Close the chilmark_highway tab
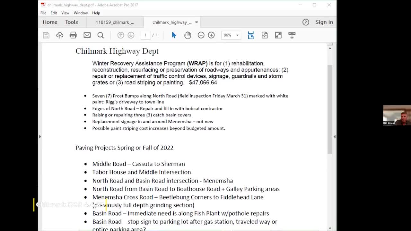Viewport: 411px width, 231px height. pos(197,22)
